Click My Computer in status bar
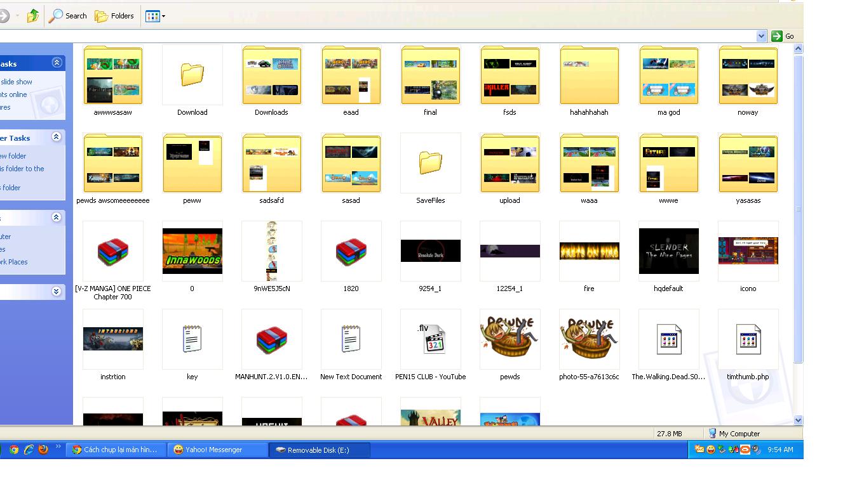 (x=734, y=434)
